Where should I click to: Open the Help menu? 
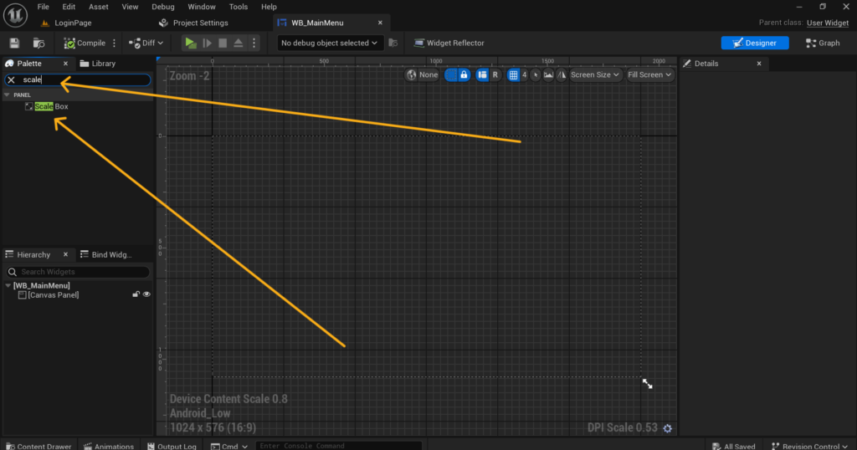click(x=269, y=7)
